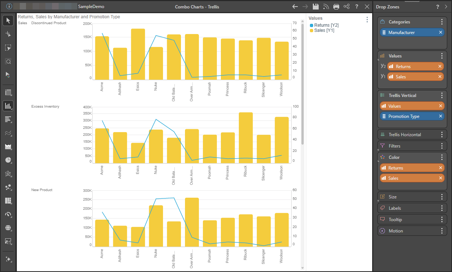This screenshot has width=452, height=272.
Task: Open the legend Values options menu
Action: click(367, 20)
